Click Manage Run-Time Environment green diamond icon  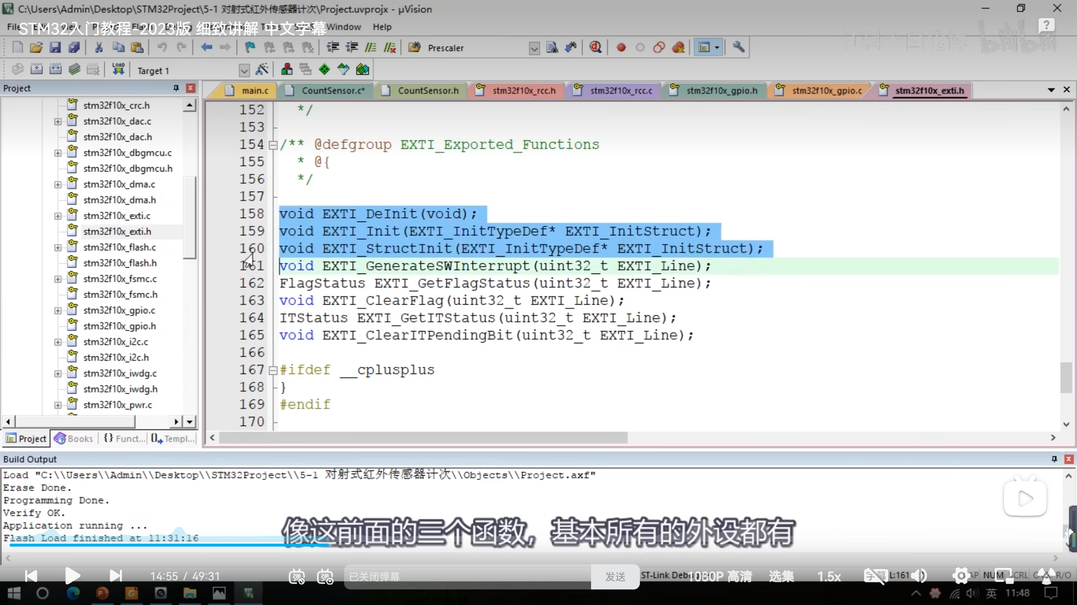click(x=324, y=70)
